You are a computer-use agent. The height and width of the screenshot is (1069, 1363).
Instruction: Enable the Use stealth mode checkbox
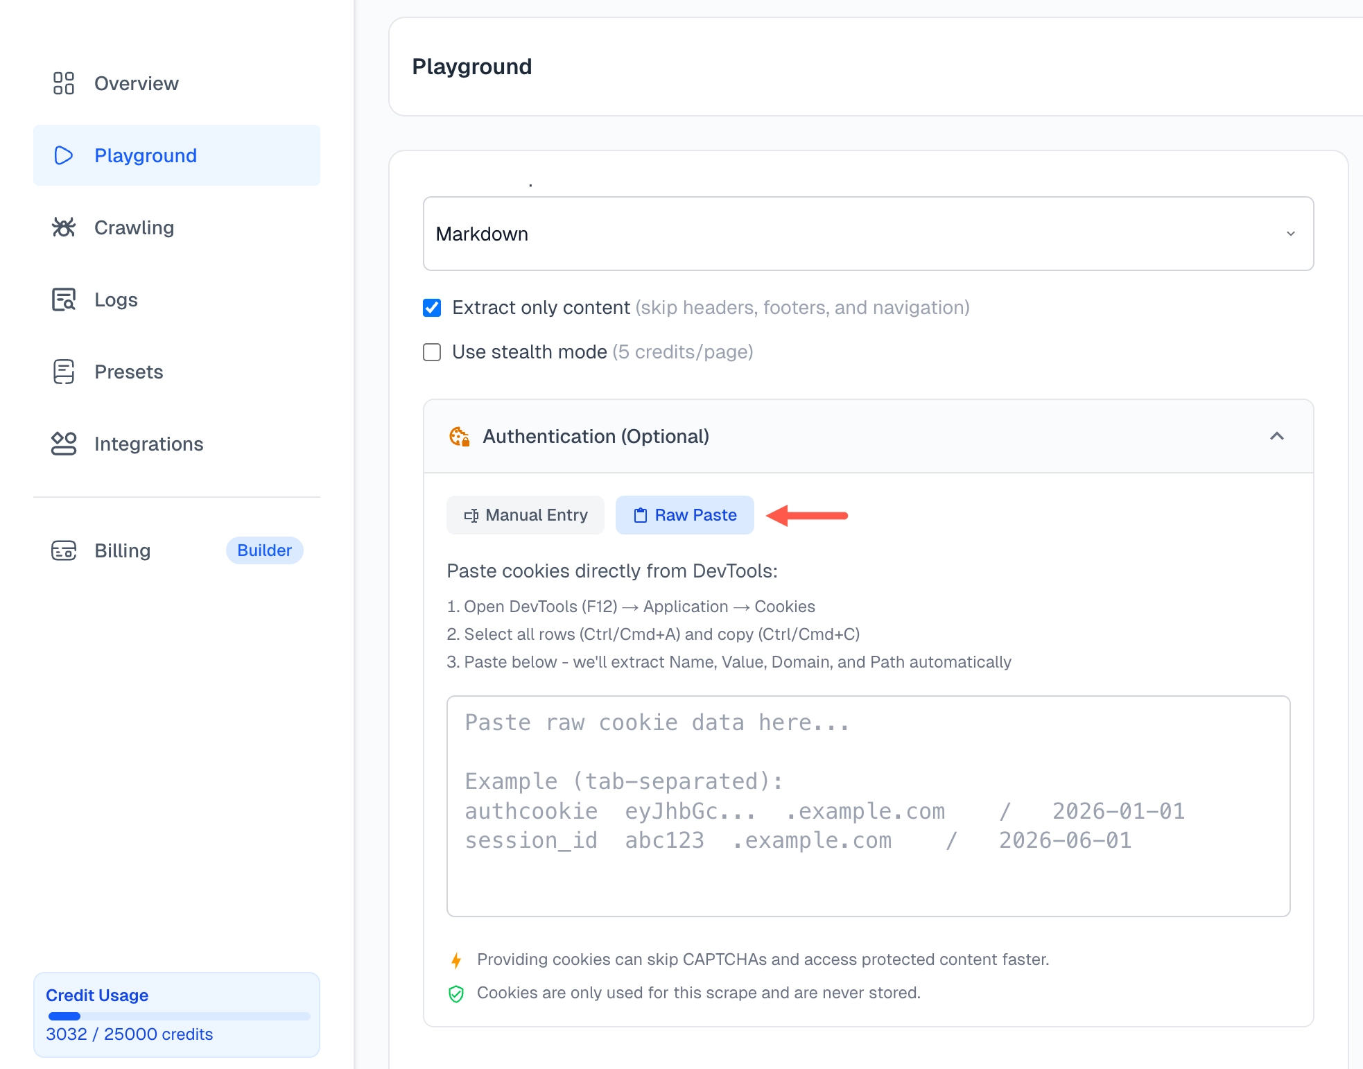pos(432,352)
